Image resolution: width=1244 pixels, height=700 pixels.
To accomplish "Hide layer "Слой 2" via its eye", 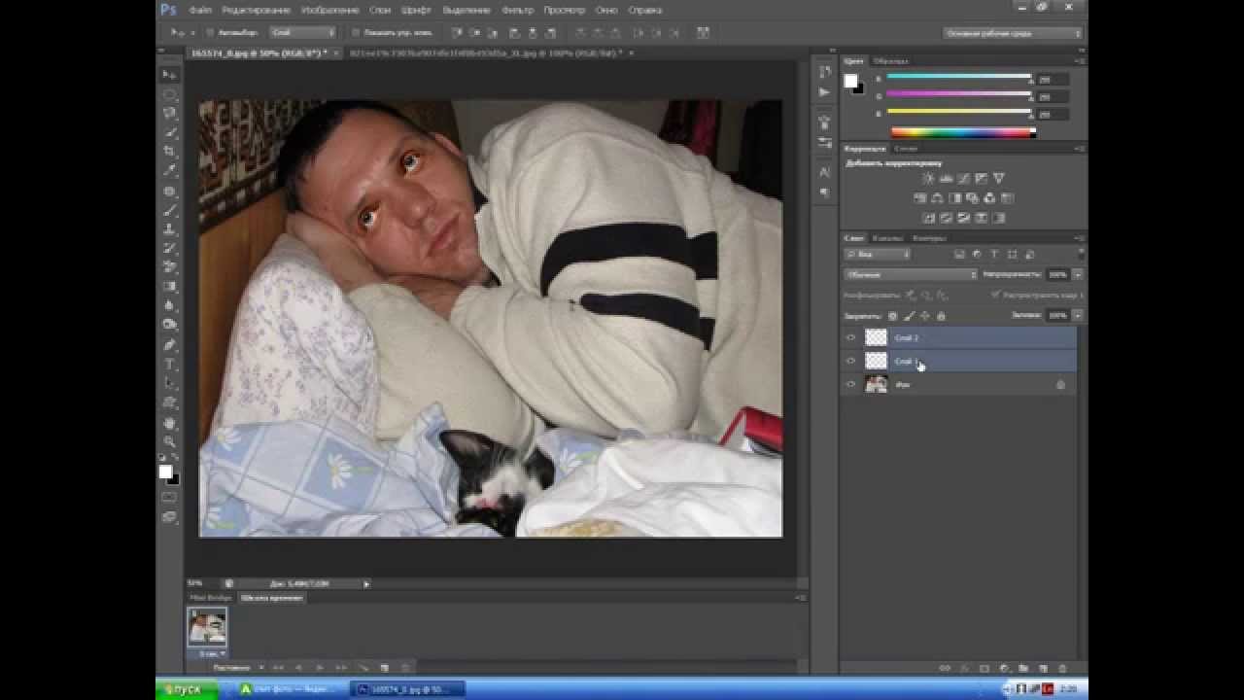I will (851, 337).
